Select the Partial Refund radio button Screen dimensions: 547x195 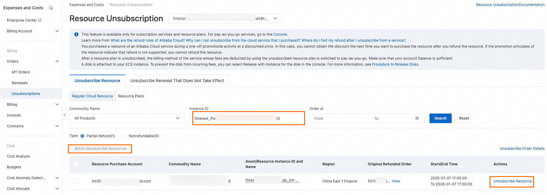click(x=82, y=136)
